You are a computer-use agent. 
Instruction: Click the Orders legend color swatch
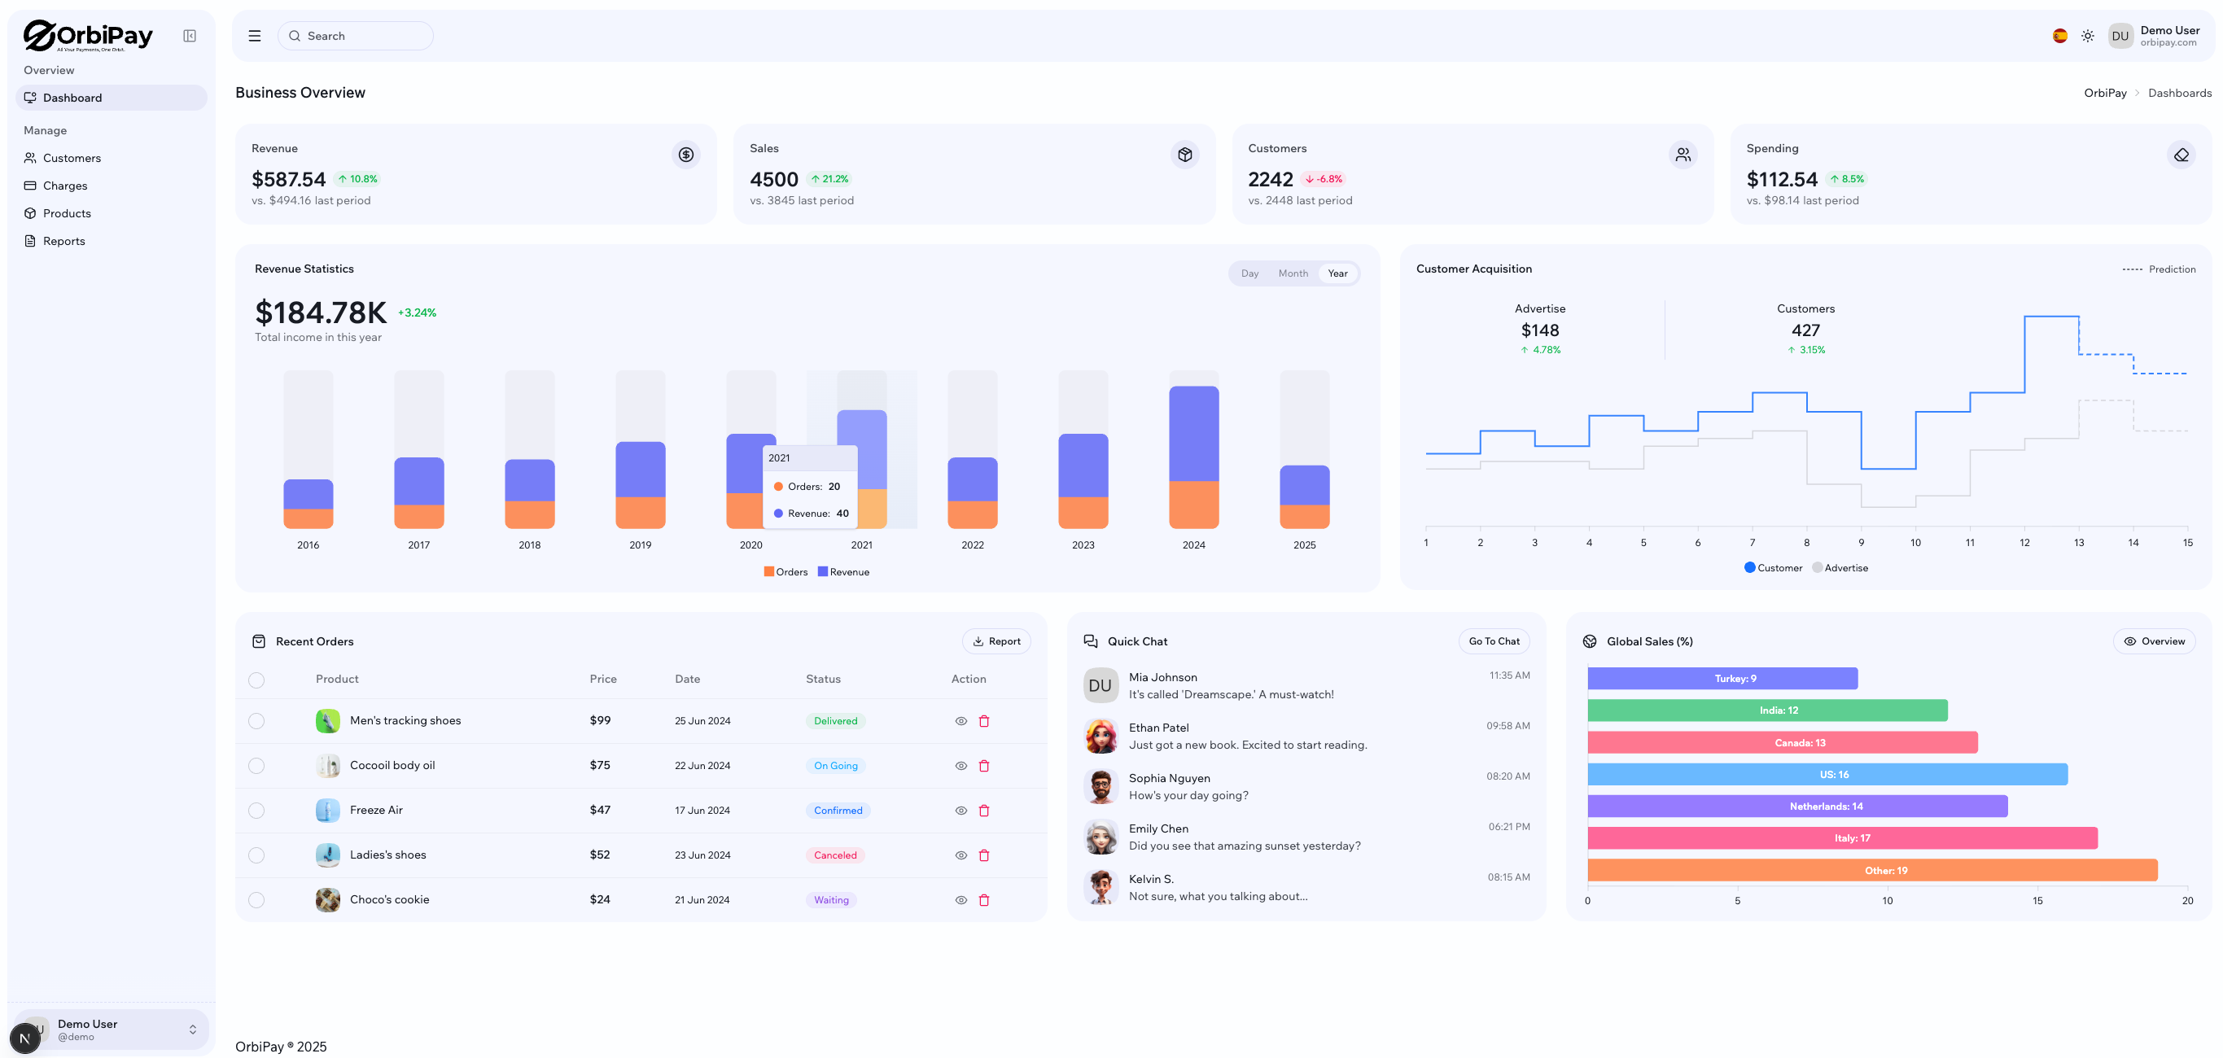pyautogui.click(x=768, y=571)
